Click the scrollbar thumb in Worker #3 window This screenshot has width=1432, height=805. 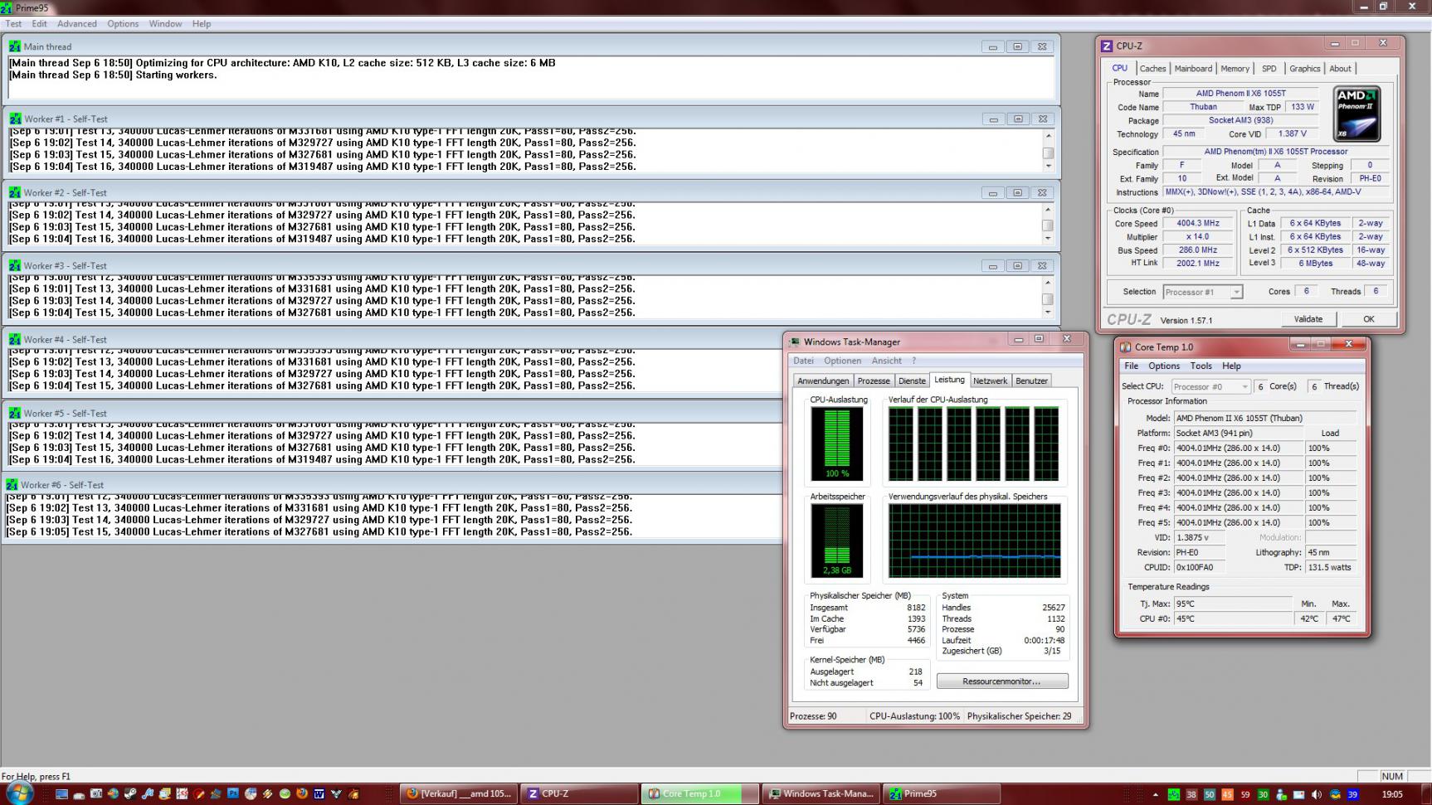coord(1048,299)
